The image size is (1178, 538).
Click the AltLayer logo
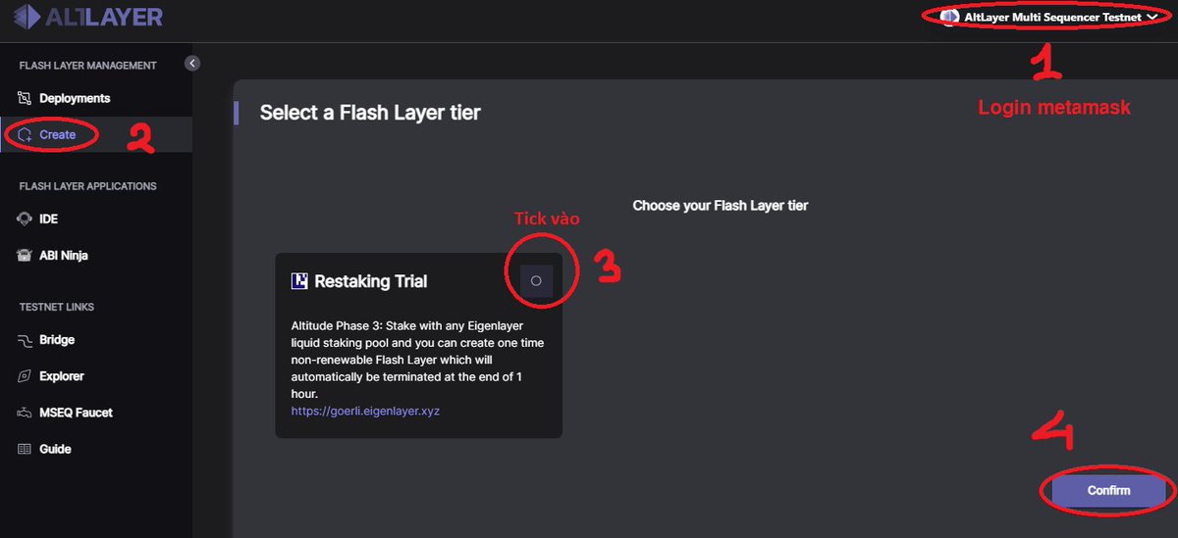pyautogui.click(x=88, y=17)
